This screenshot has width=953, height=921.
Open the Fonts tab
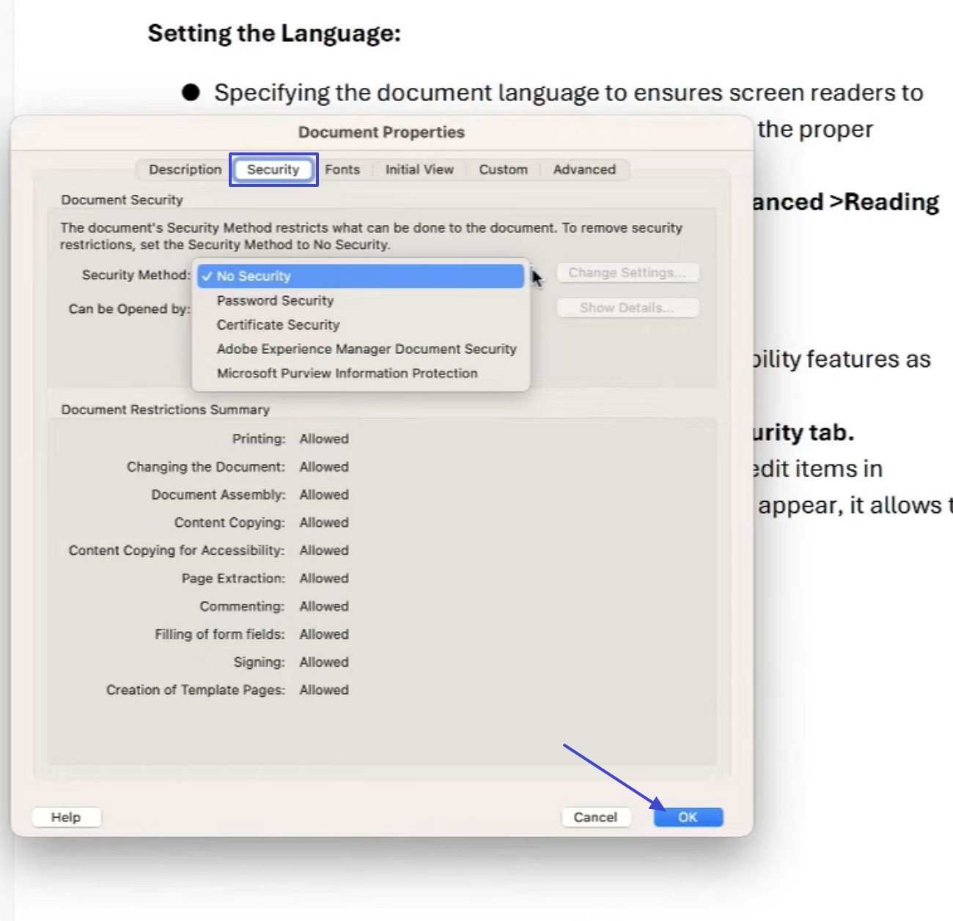pyautogui.click(x=342, y=169)
